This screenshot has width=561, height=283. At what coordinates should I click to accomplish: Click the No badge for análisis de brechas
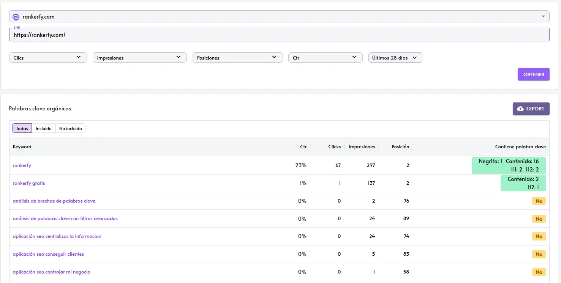(x=539, y=201)
